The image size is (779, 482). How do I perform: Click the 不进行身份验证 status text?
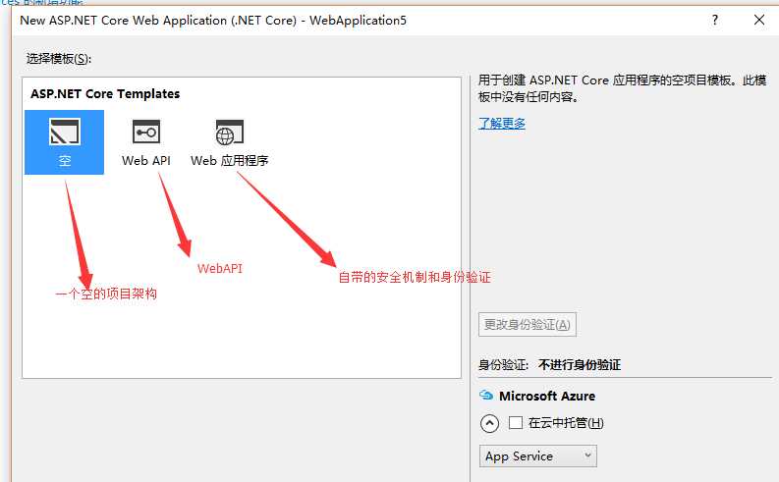click(x=580, y=365)
